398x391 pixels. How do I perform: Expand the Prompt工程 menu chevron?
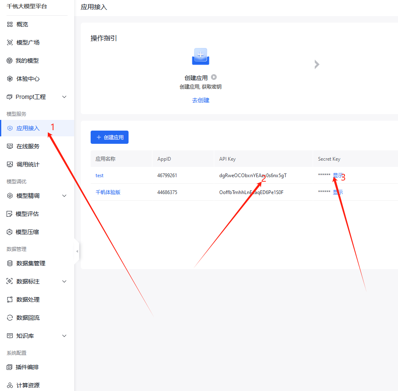[x=64, y=97]
